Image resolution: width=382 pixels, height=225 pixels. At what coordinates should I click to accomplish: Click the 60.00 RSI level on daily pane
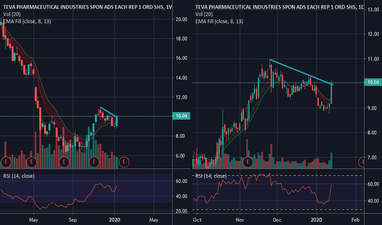pos(373,184)
